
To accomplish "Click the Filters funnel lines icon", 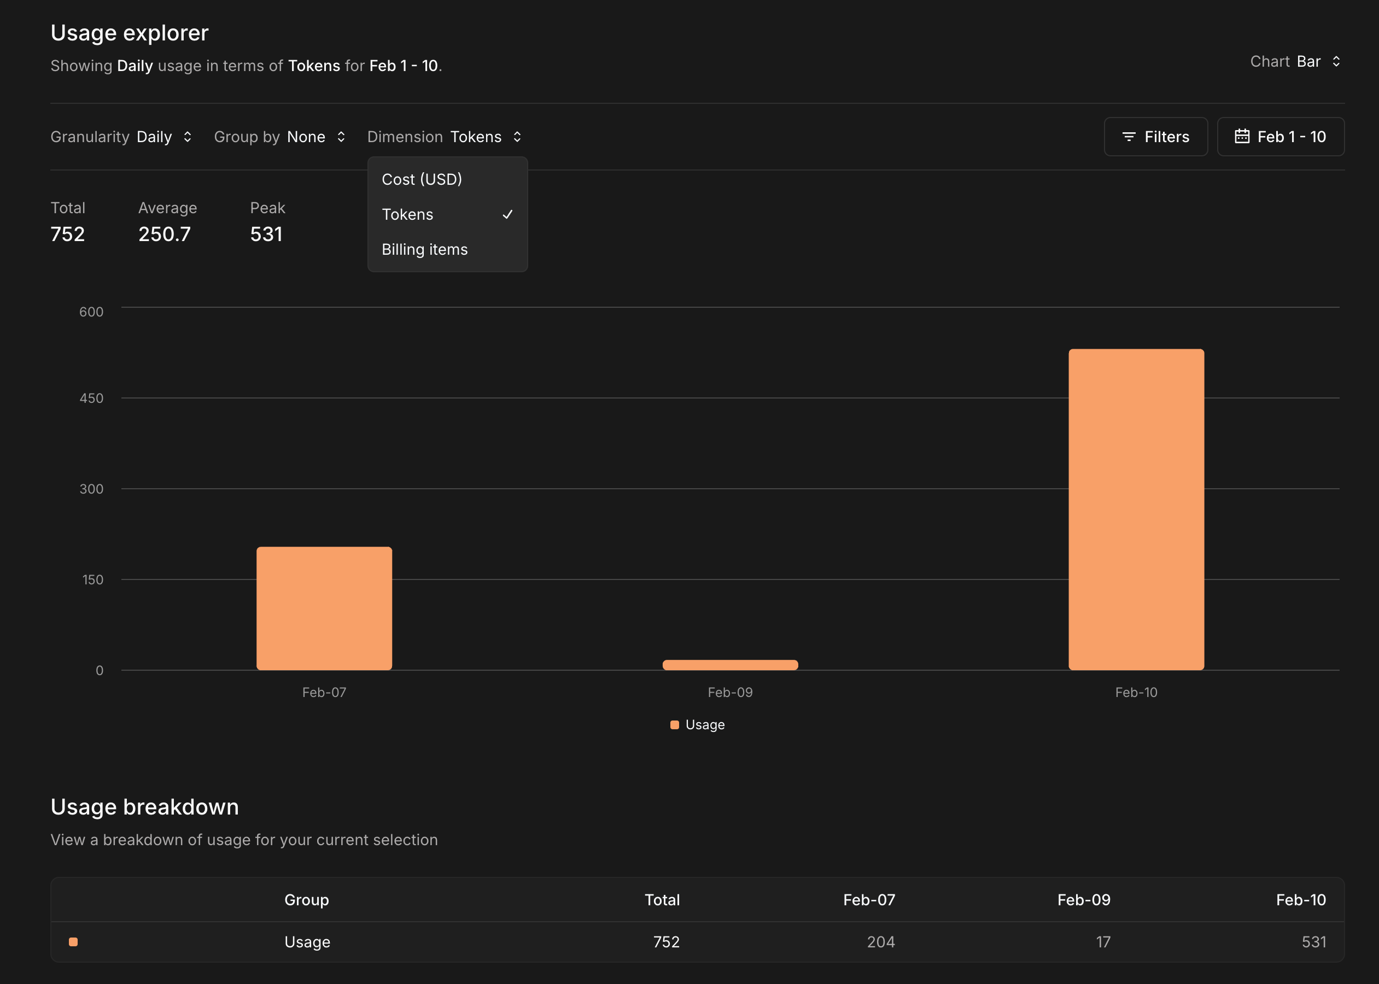I will tap(1128, 137).
